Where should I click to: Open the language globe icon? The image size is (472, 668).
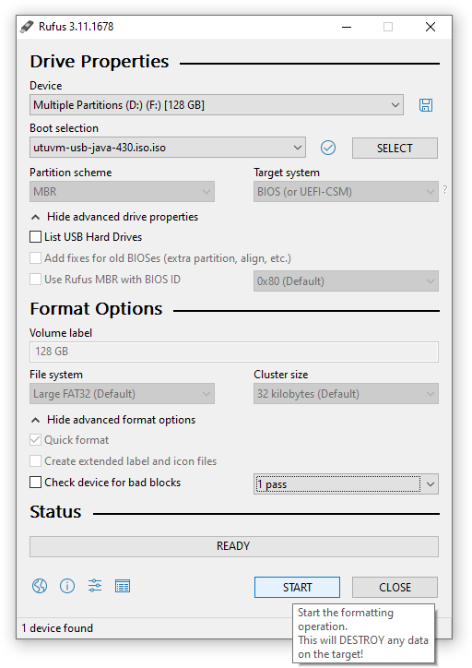tap(40, 586)
